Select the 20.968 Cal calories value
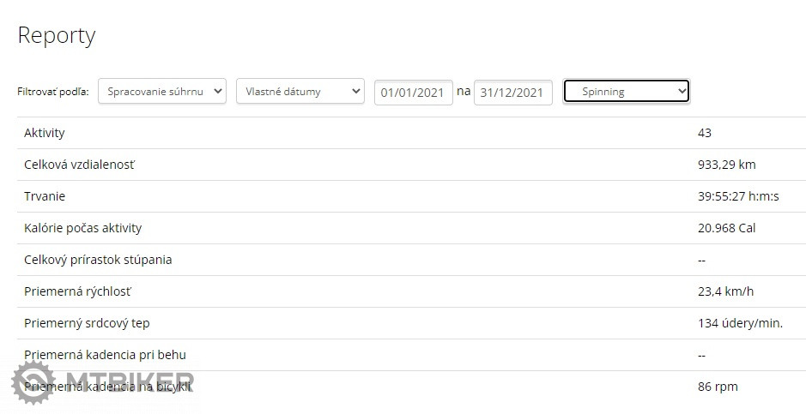The width and height of the screenshot is (806, 414). [x=726, y=228]
